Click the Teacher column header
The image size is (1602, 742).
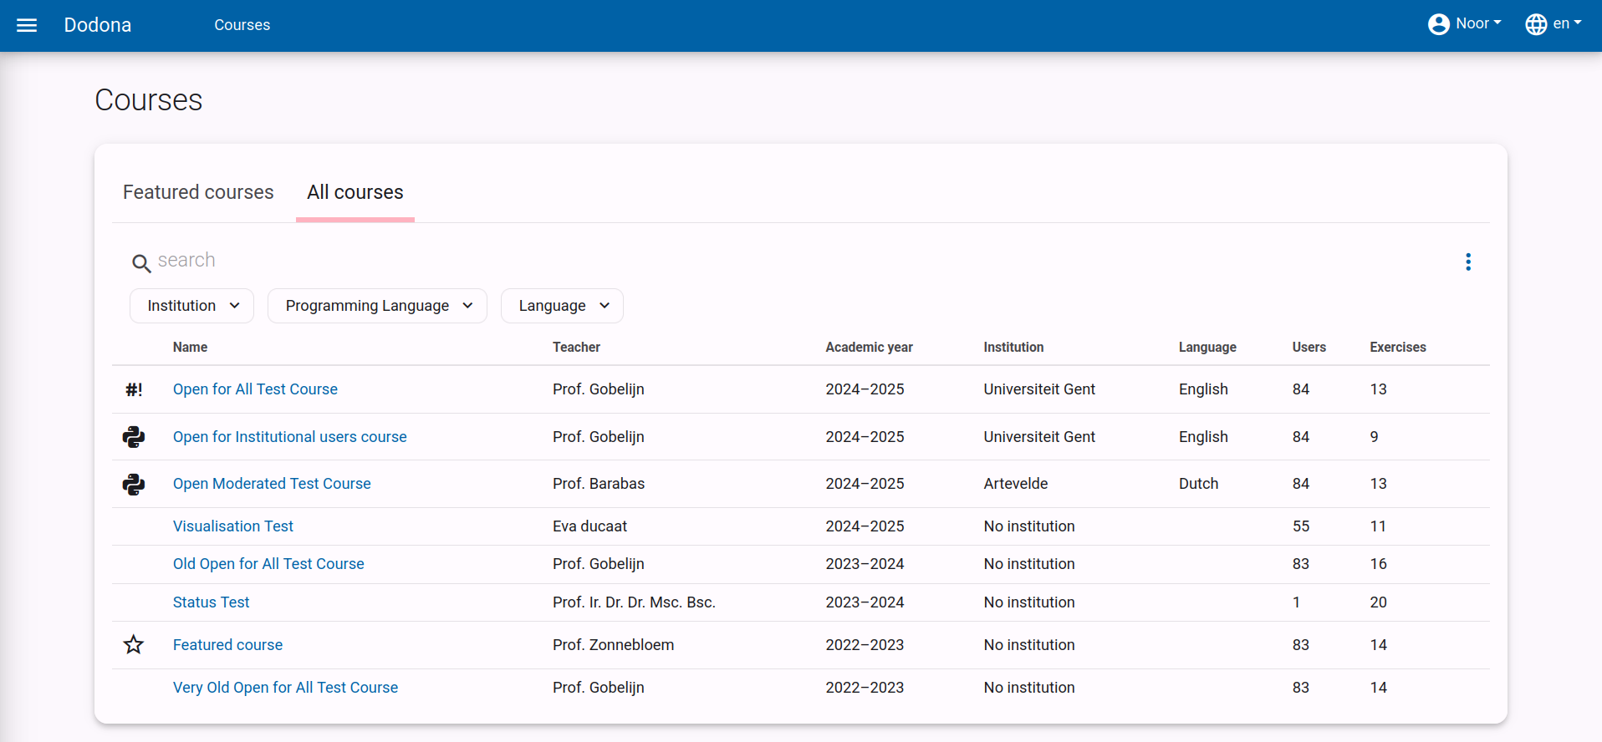[576, 347]
